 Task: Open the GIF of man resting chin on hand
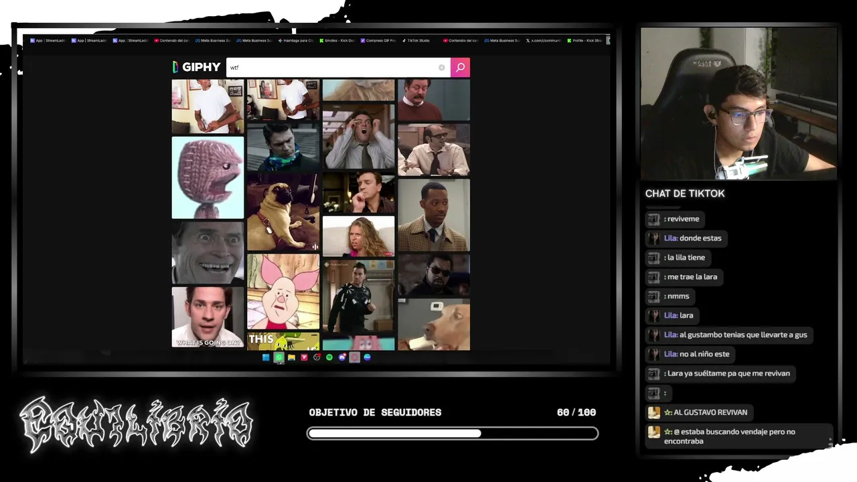pyautogui.click(x=359, y=193)
